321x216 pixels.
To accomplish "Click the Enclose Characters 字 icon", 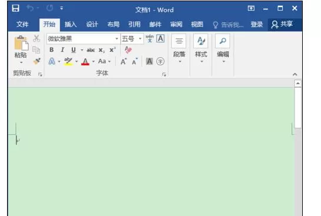I will 160,61.
